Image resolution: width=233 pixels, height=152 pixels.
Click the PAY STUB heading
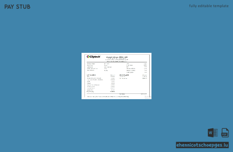[17, 7]
